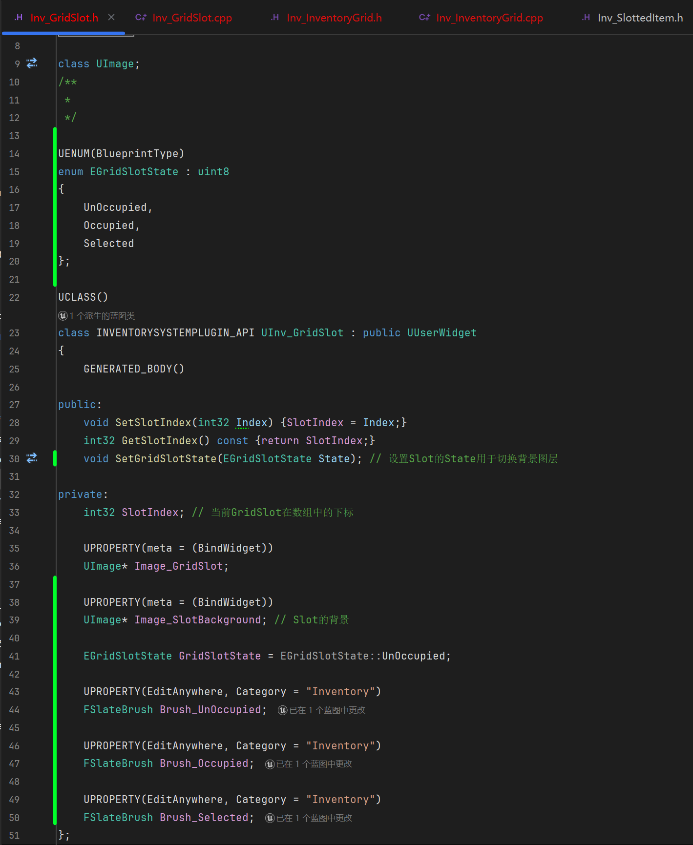Image resolution: width=693 pixels, height=845 pixels.
Task: Select the Inv_GridSlot.h tab
Action: click(x=64, y=18)
